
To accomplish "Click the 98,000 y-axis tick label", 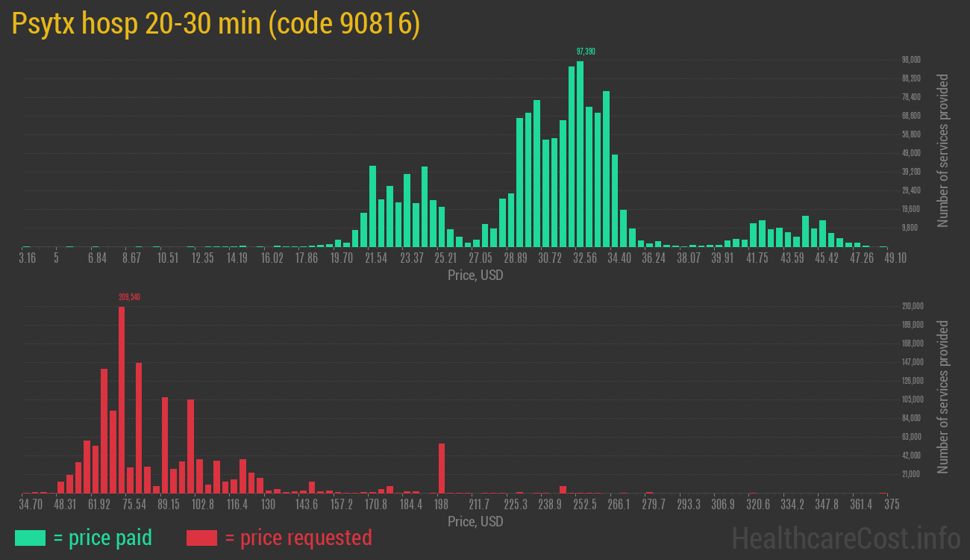I will coord(911,60).
